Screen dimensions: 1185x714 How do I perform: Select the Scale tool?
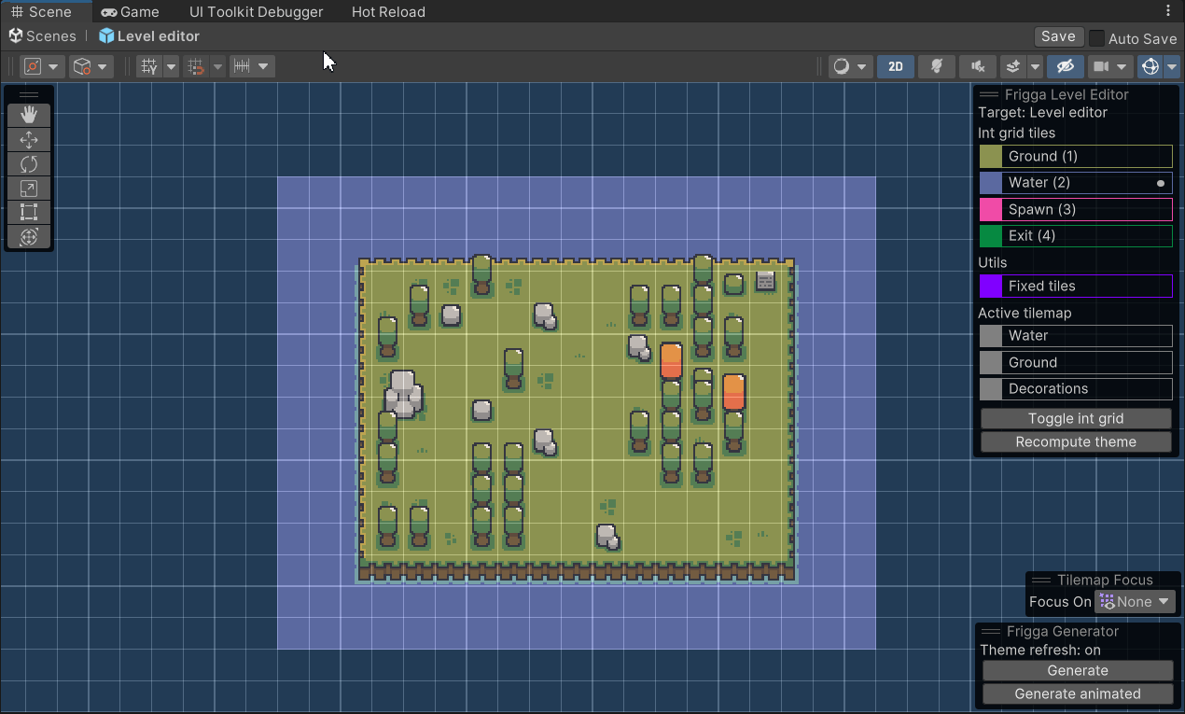pos(29,189)
